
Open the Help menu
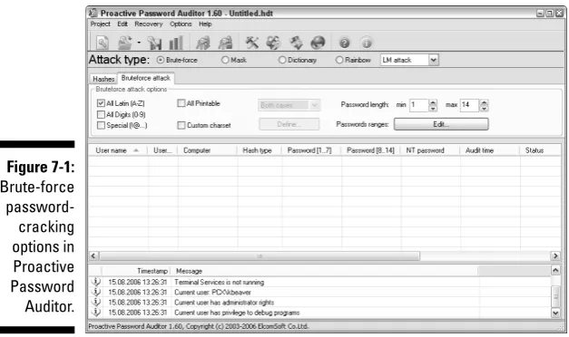click(205, 24)
